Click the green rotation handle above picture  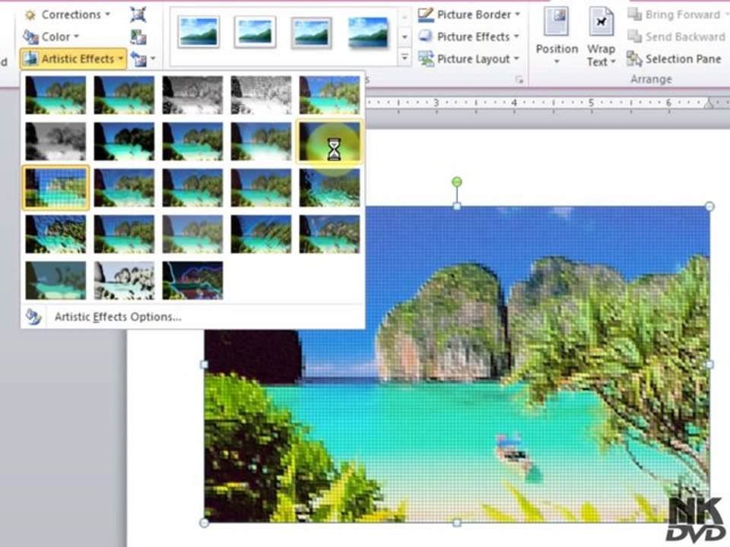click(457, 181)
